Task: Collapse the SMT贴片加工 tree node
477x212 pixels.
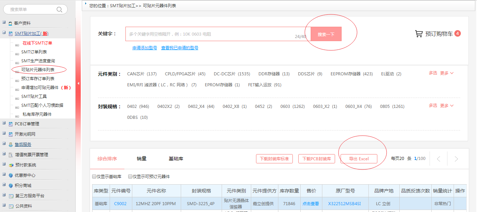Action: pos(4,33)
